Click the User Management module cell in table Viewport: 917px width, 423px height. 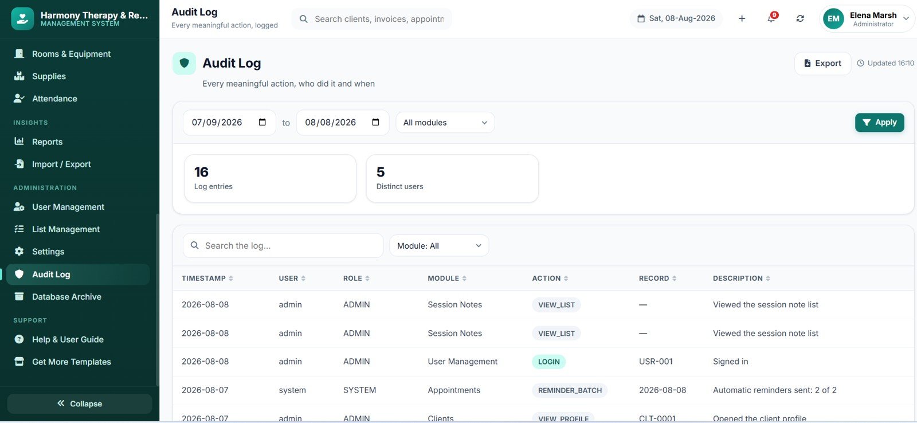tap(463, 362)
